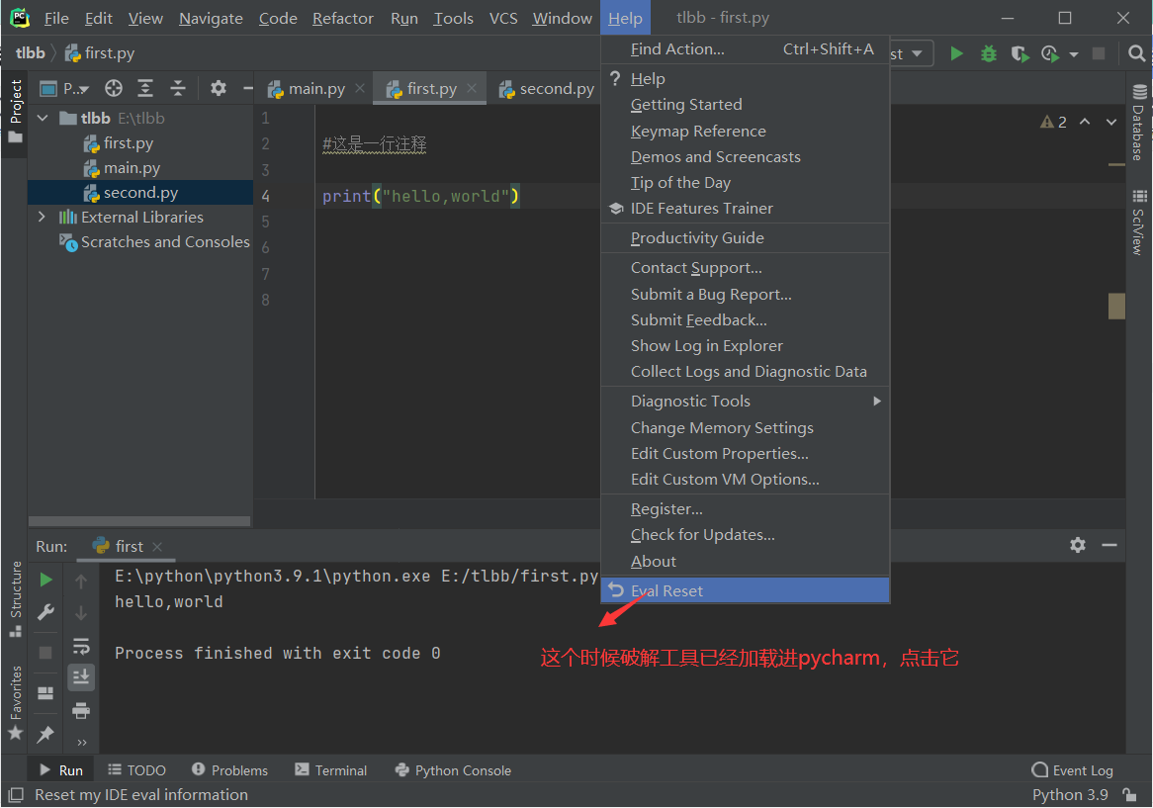Show more Run toolbar actions chevrons
This screenshot has width=1153, height=808.
click(x=82, y=742)
